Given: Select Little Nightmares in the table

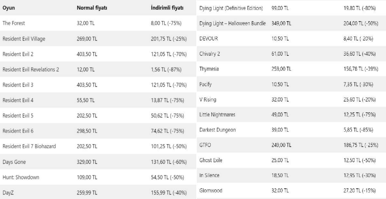Looking at the screenshot, I should click(x=217, y=115).
